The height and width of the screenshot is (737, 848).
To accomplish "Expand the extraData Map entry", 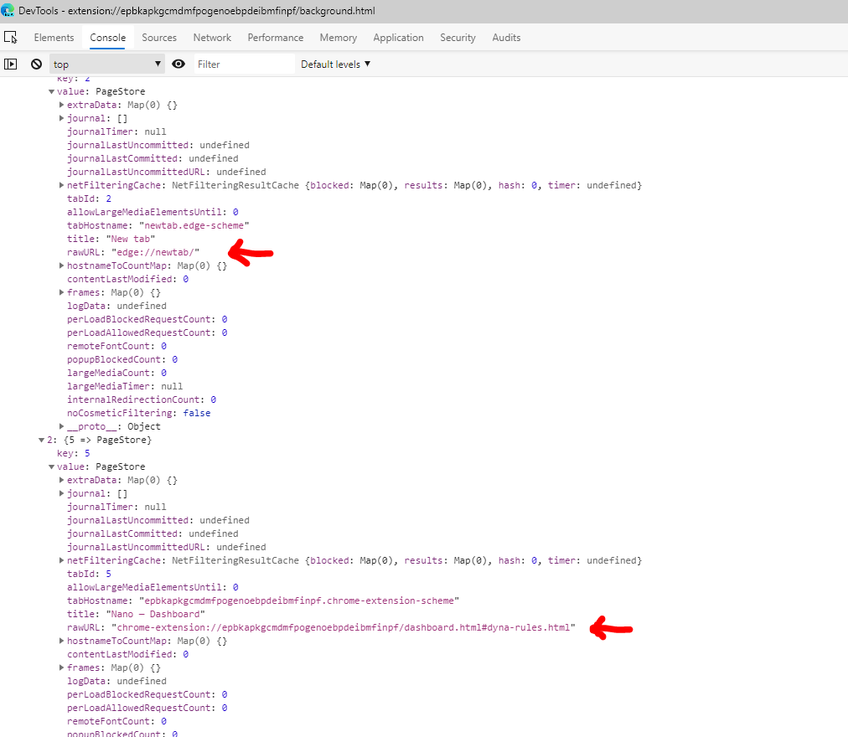I will 62,104.
